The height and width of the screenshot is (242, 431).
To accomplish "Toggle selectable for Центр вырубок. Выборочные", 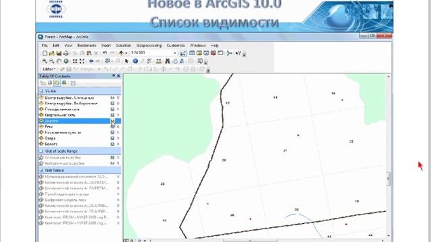I will click(112, 104).
